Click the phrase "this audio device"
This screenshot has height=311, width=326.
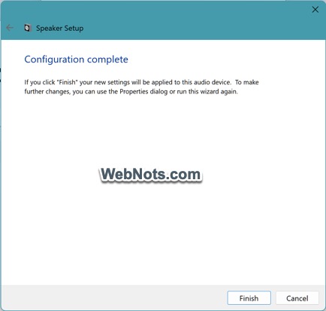[202, 82]
